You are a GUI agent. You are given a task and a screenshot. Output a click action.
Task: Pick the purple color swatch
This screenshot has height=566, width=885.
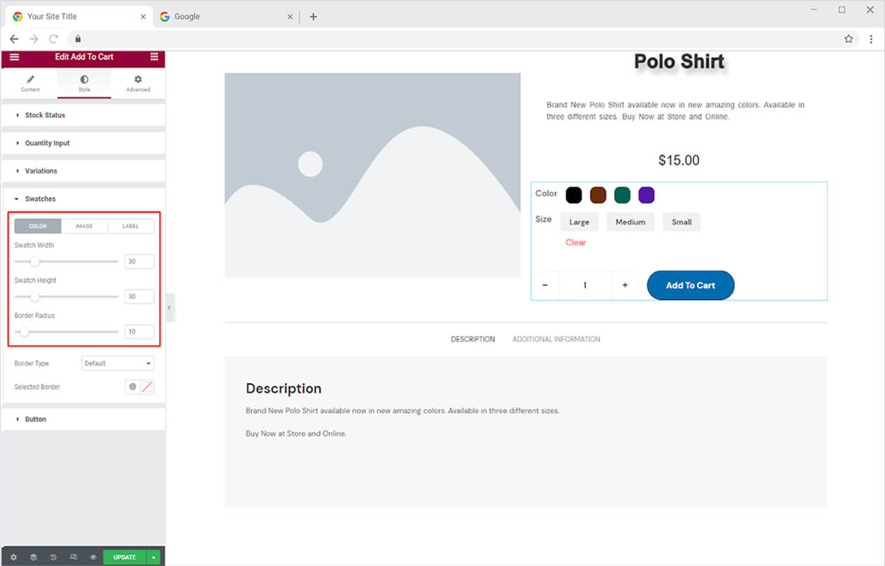pyautogui.click(x=646, y=195)
